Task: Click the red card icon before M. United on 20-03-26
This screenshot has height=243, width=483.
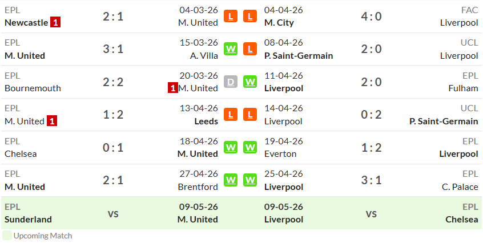Action: pyautogui.click(x=173, y=88)
